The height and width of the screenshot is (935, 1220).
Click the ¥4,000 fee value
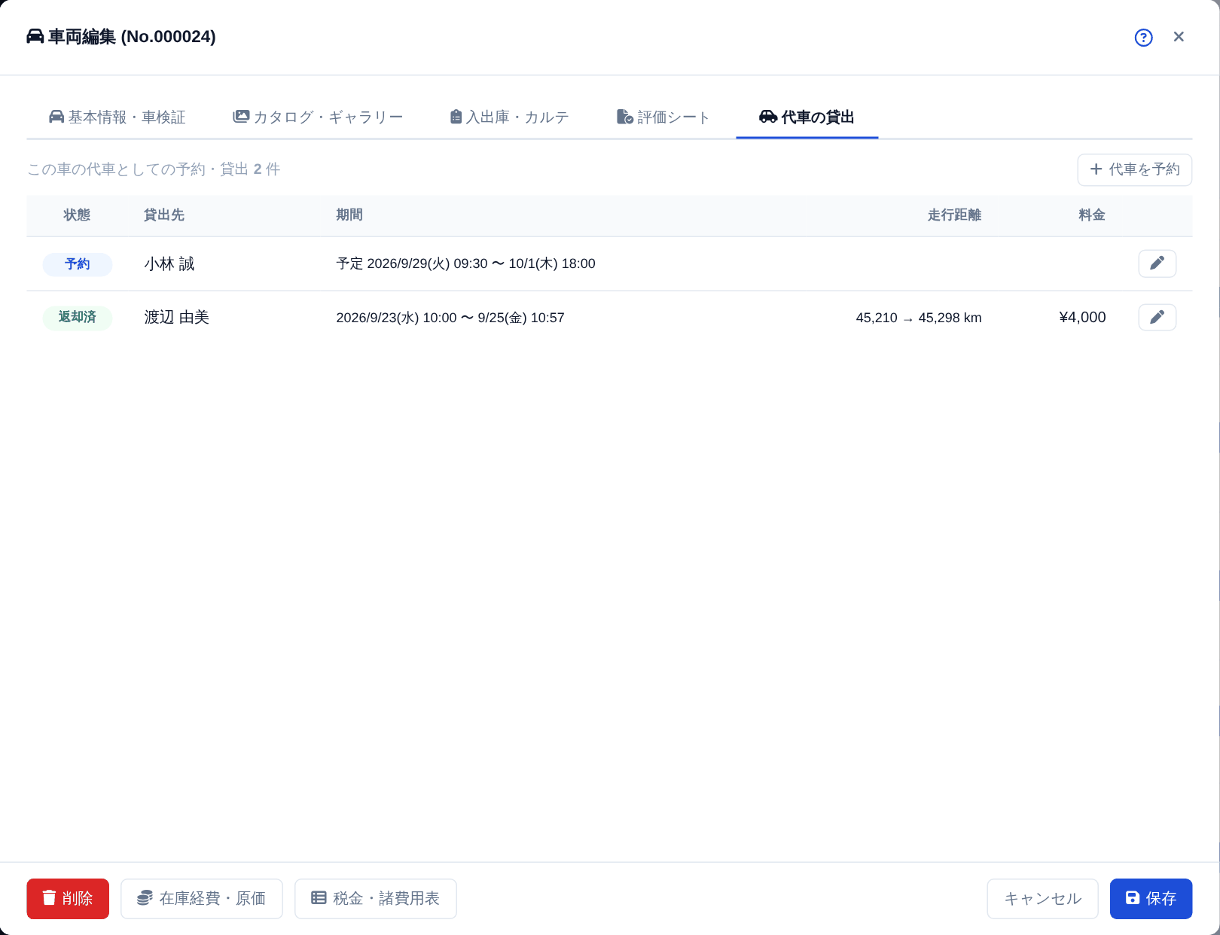(x=1082, y=318)
